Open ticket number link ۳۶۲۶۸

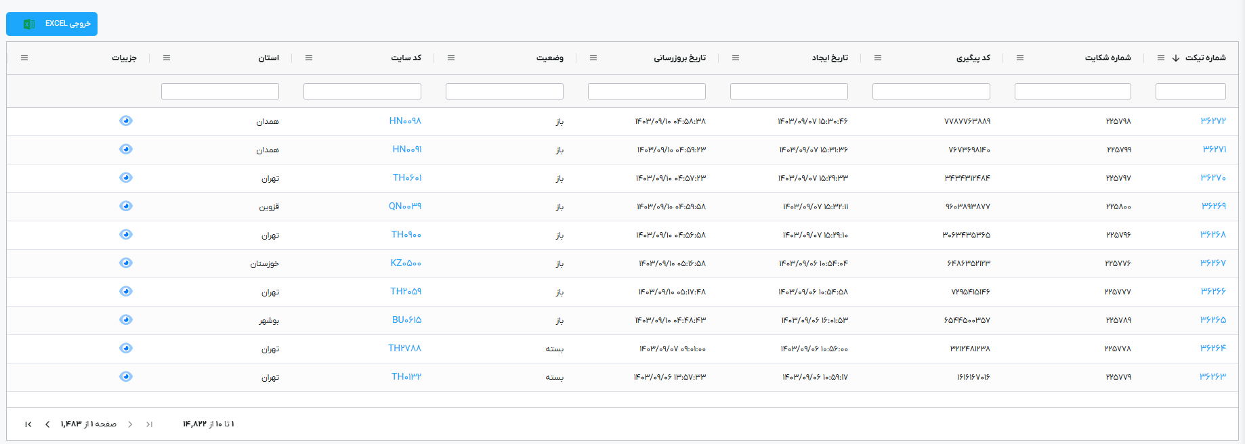click(1212, 234)
